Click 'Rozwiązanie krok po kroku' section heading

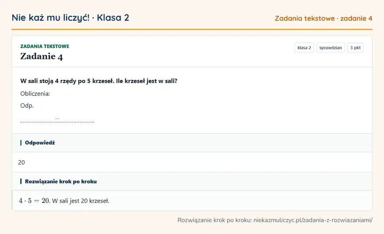[x=61, y=182]
